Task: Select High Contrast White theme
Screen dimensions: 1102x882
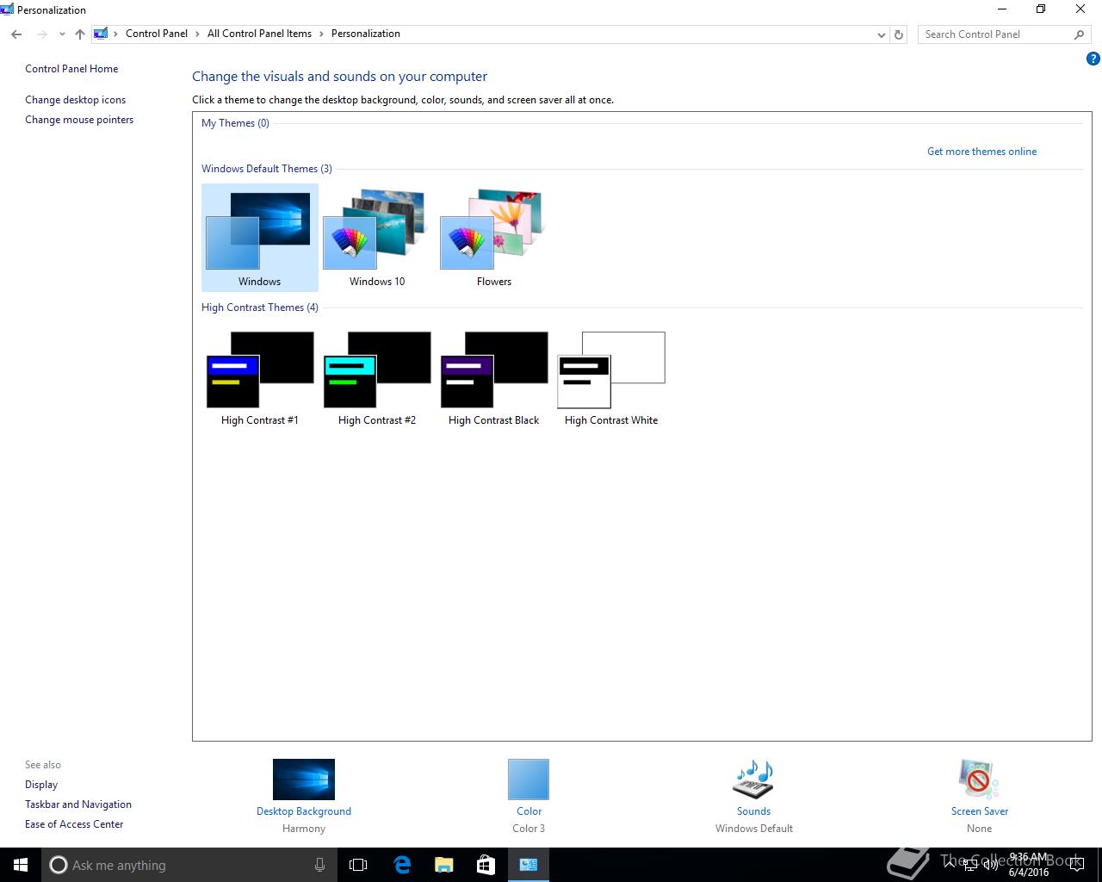Action: click(611, 378)
